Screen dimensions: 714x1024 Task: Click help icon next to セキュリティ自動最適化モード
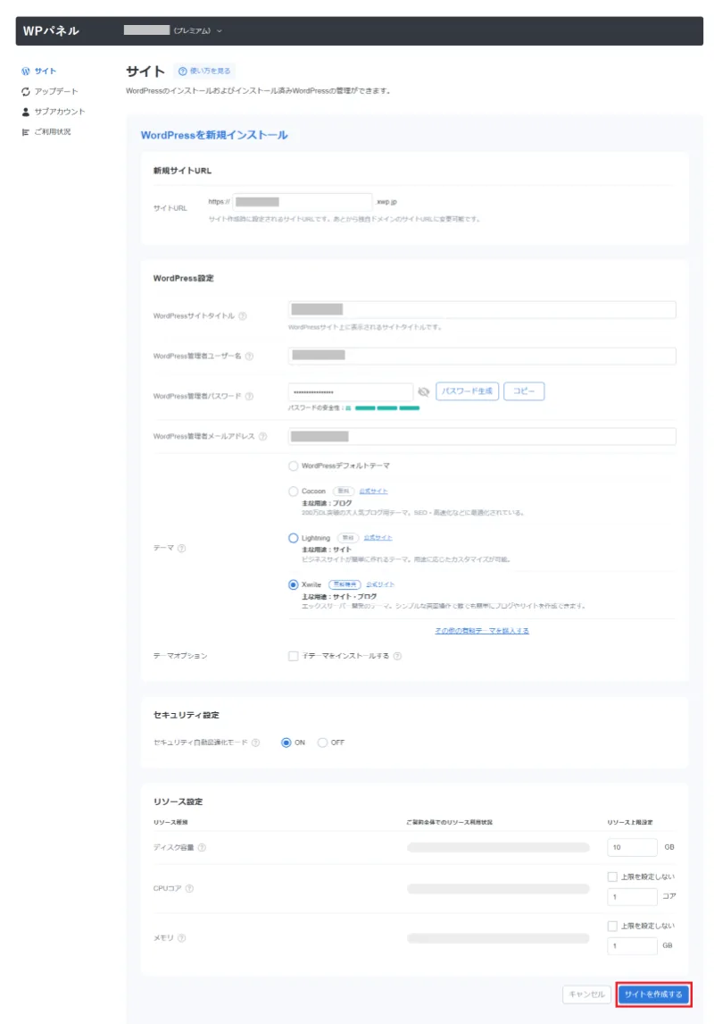255,743
